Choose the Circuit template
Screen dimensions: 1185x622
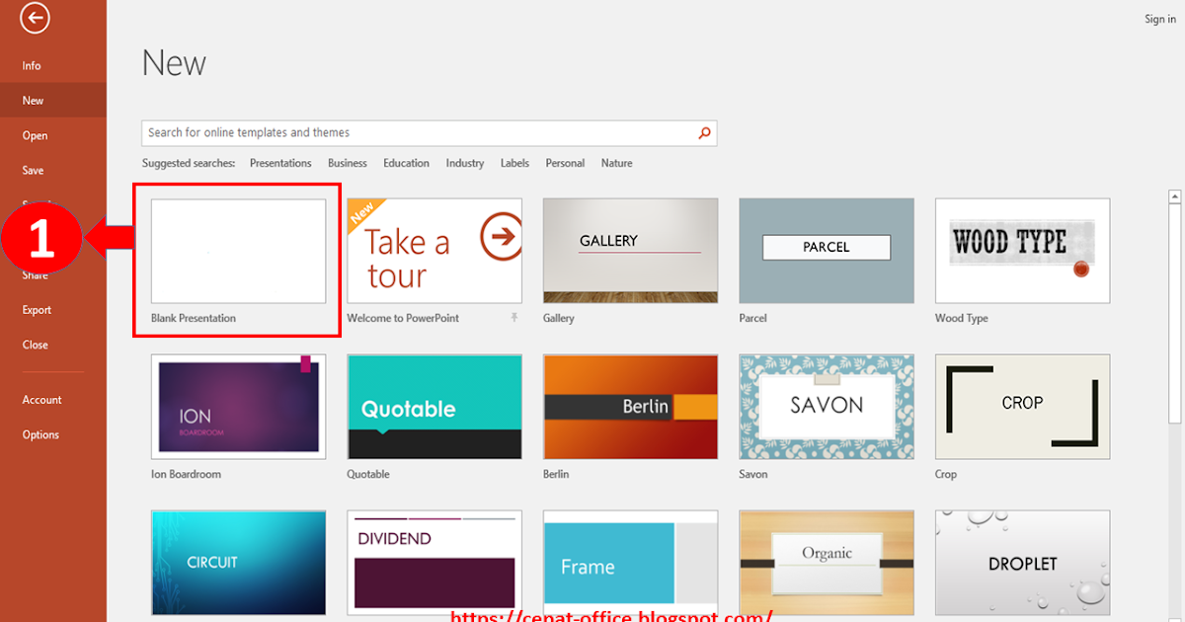(238, 563)
